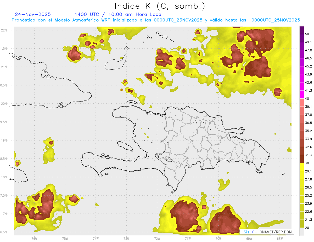The image size is (314, 242).
Task: Select the date text "24-Nov-2025"
Action: click(33, 14)
